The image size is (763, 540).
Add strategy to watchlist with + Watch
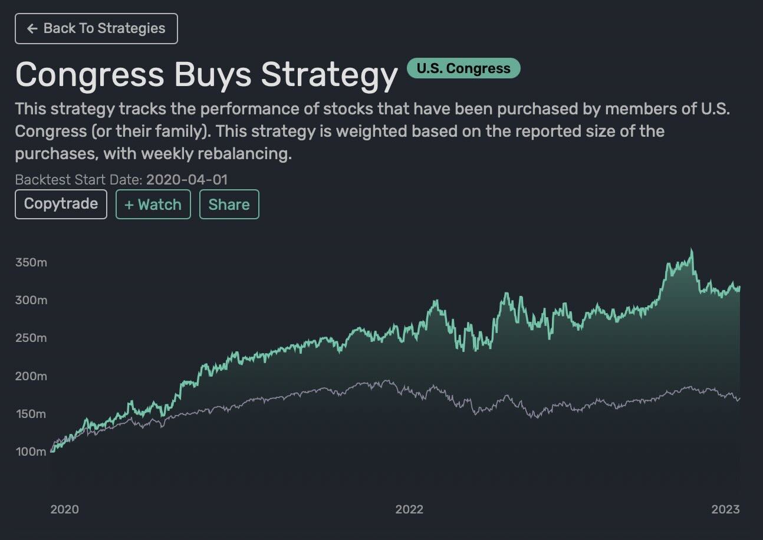153,205
